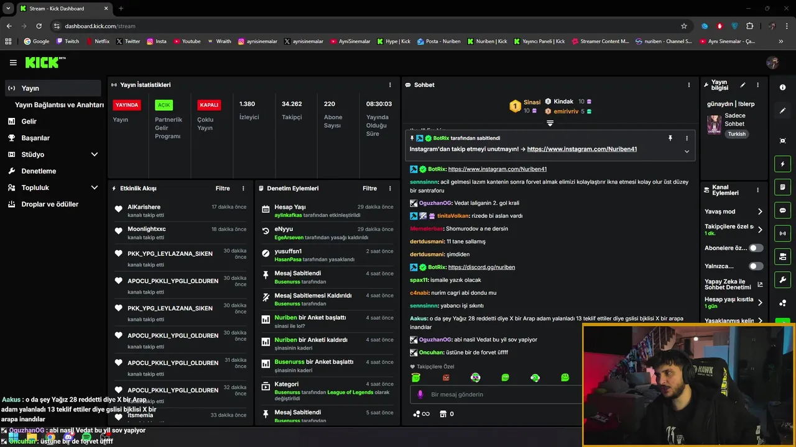This screenshot has width=796, height=447.
Task: Open Filtre in Denetim Eylemleri panel
Action: 369,188
